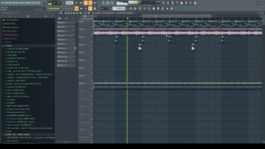This screenshot has width=265, height=149.
Task: Click the master pitch knob
Action: [x=44, y=8]
